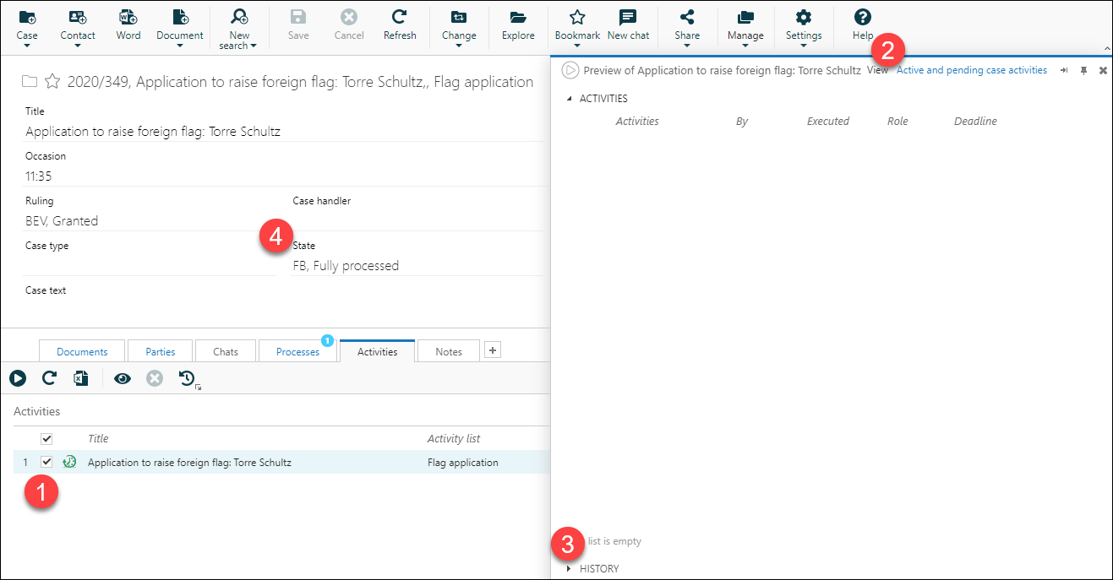This screenshot has height=580, width=1113.
Task: Collapse the ACTIVITIES section
Action: tap(568, 98)
